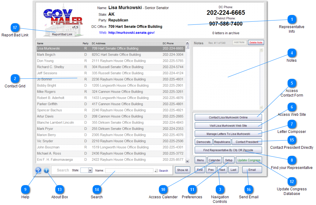Viewport: 316px width, 205px height.
Task: Select the Mike Rogers row
Action: pos(111,92)
